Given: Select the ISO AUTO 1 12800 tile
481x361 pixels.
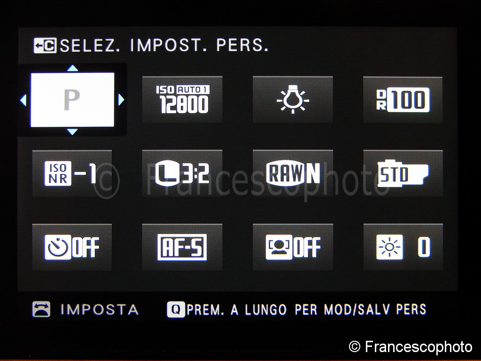Looking at the screenshot, I should [x=182, y=100].
